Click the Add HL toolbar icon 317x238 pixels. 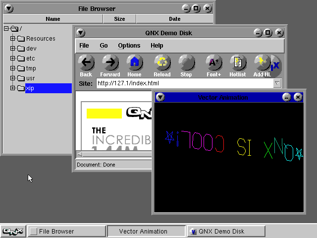pyautogui.click(x=262, y=62)
